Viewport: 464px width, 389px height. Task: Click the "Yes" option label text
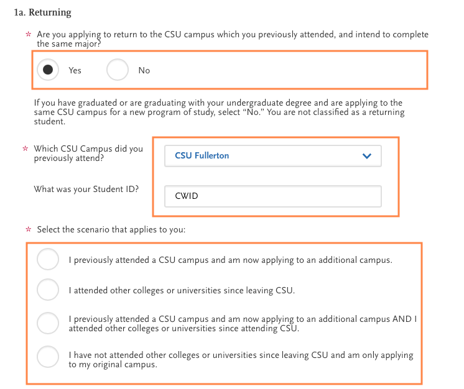[x=75, y=71]
